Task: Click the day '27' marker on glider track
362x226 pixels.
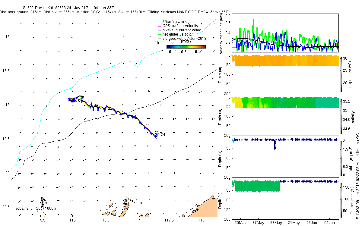Action: 135,115
